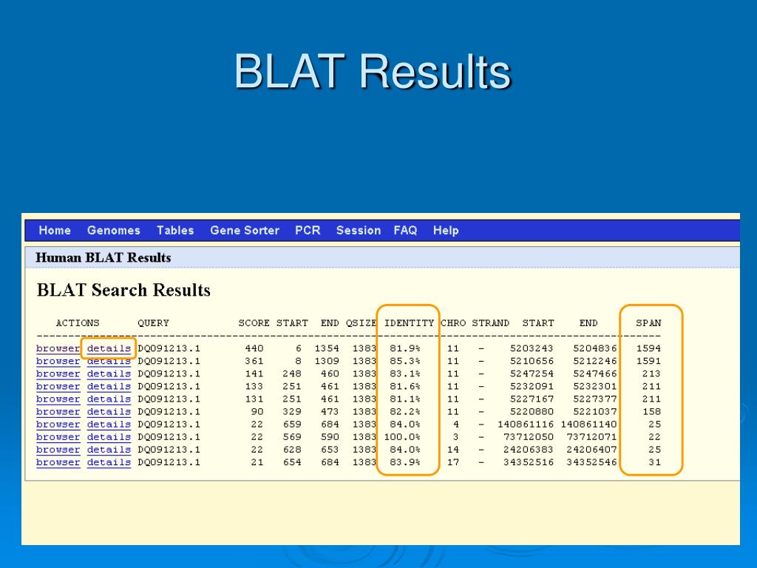Open the FAQ page link
The width and height of the screenshot is (757, 568).
pos(405,231)
